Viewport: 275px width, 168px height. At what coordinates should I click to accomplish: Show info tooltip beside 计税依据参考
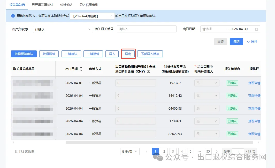[184, 67]
